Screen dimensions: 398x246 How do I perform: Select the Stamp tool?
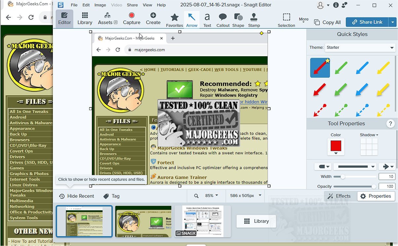pos(254,20)
